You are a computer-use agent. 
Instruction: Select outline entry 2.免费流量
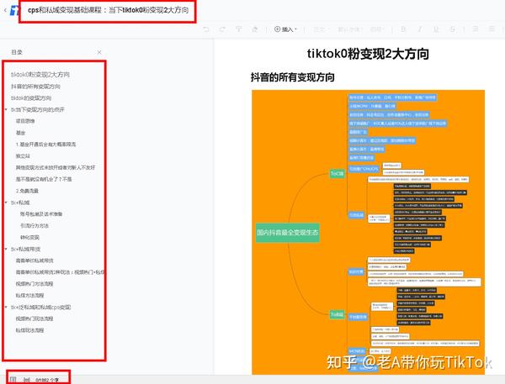[27, 191]
